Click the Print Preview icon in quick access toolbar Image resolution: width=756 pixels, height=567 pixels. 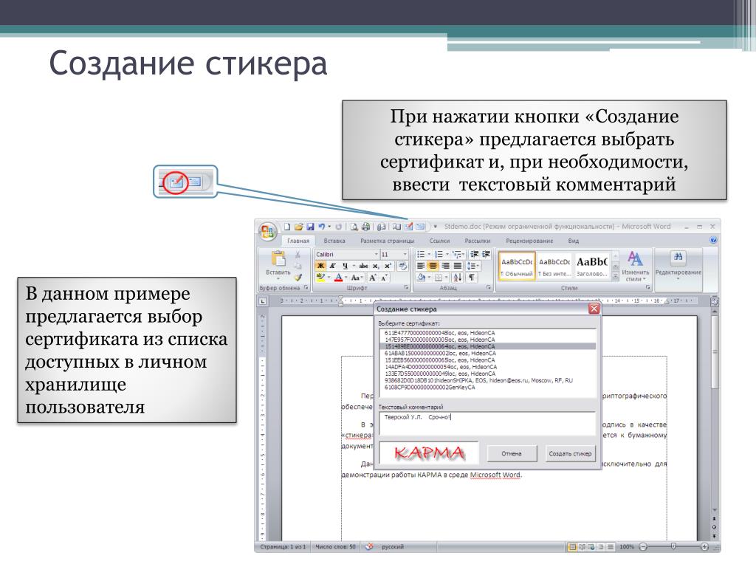point(354,227)
